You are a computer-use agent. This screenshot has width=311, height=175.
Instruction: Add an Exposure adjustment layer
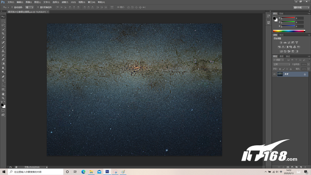click(293, 42)
